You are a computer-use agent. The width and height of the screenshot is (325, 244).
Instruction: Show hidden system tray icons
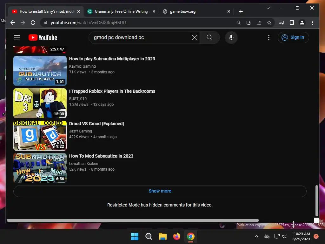(x=256, y=236)
